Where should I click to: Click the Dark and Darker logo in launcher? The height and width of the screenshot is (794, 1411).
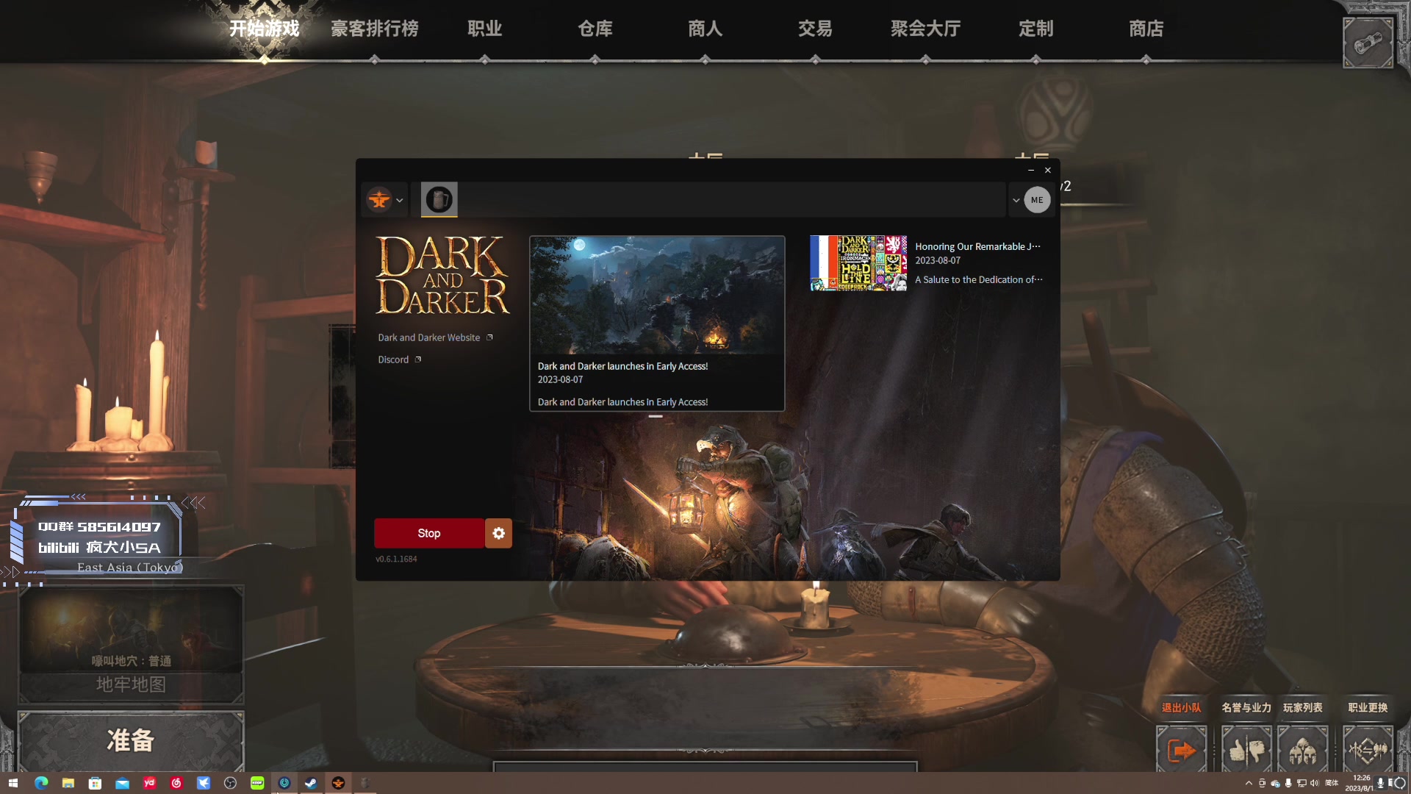pos(442,275)
